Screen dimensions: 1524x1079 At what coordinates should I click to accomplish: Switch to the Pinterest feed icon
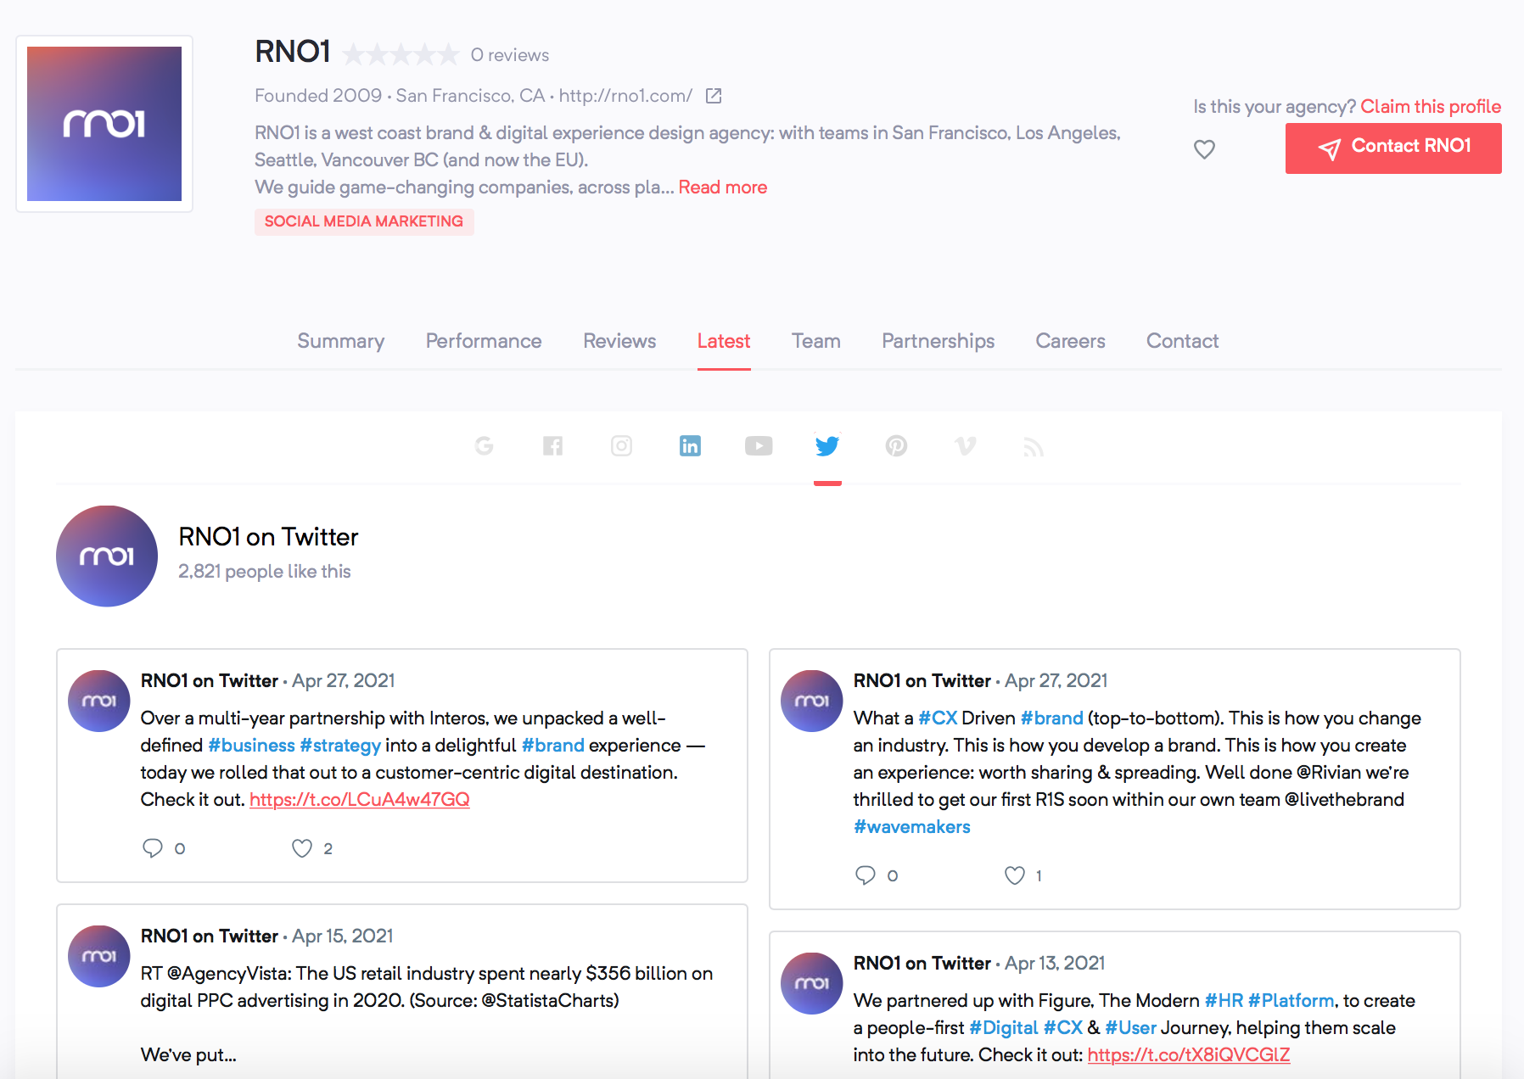pyautogui.click(x=896, y=446)
